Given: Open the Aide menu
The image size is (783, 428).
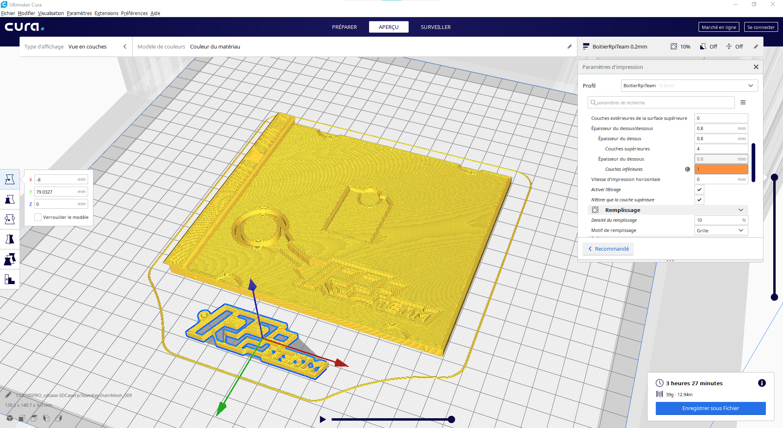Looking at the screenshot, I should (155, 13).
